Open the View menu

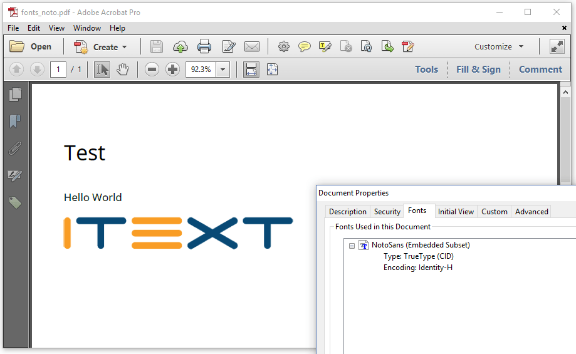[56, 28]
